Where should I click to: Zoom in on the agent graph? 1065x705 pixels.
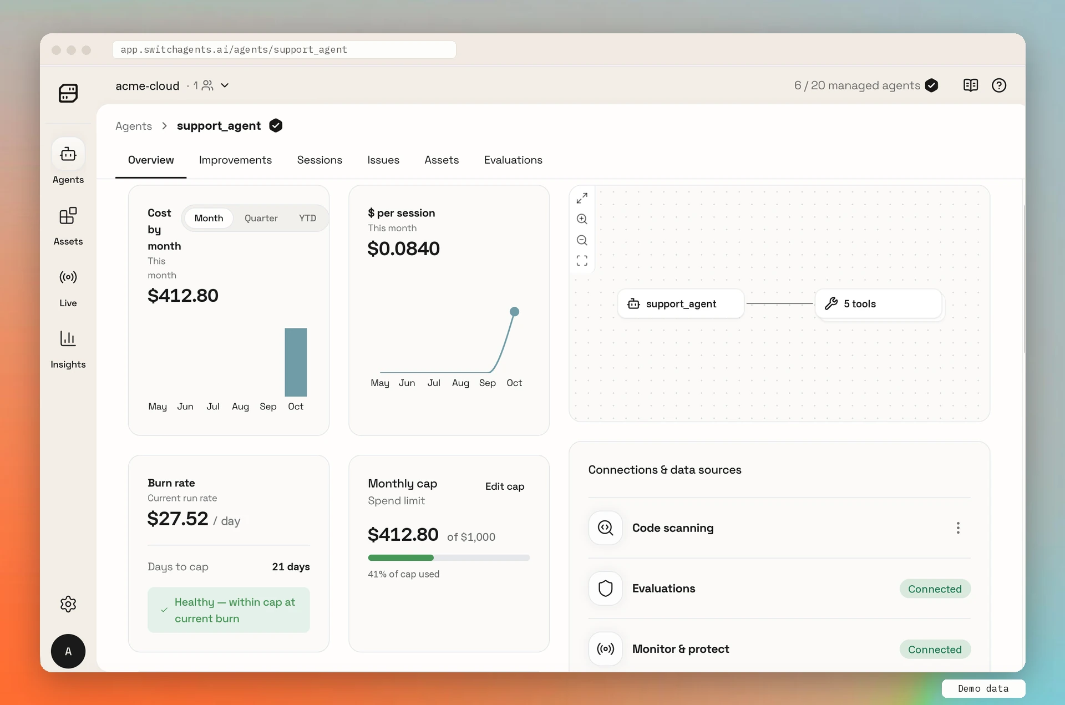(582, 219)
